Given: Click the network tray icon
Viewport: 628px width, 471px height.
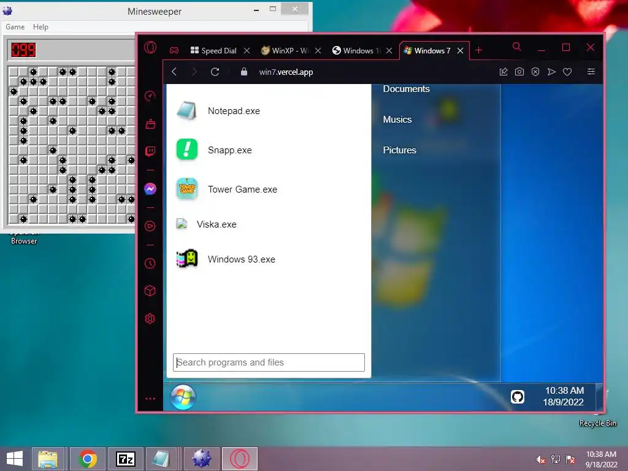Looking at the screenshot, I should click(556, 459).
